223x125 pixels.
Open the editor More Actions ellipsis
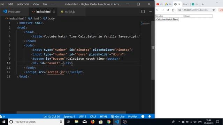(x=150, y=11)
